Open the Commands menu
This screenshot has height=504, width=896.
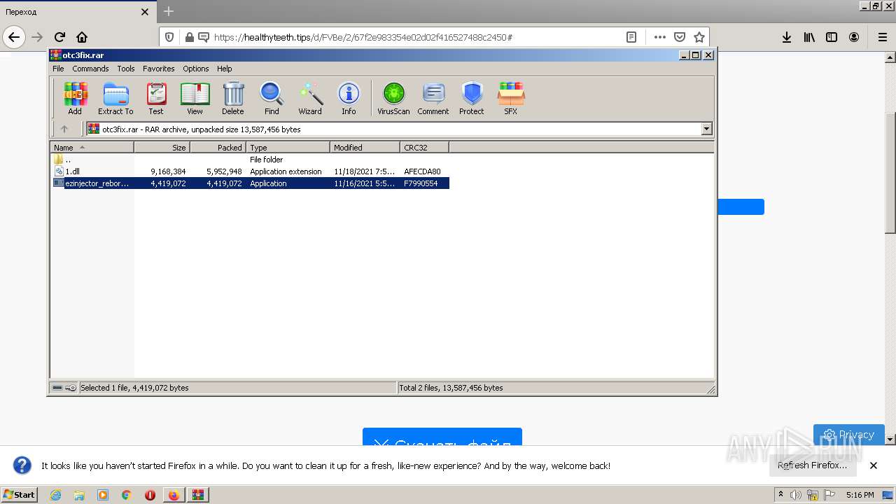90,69
